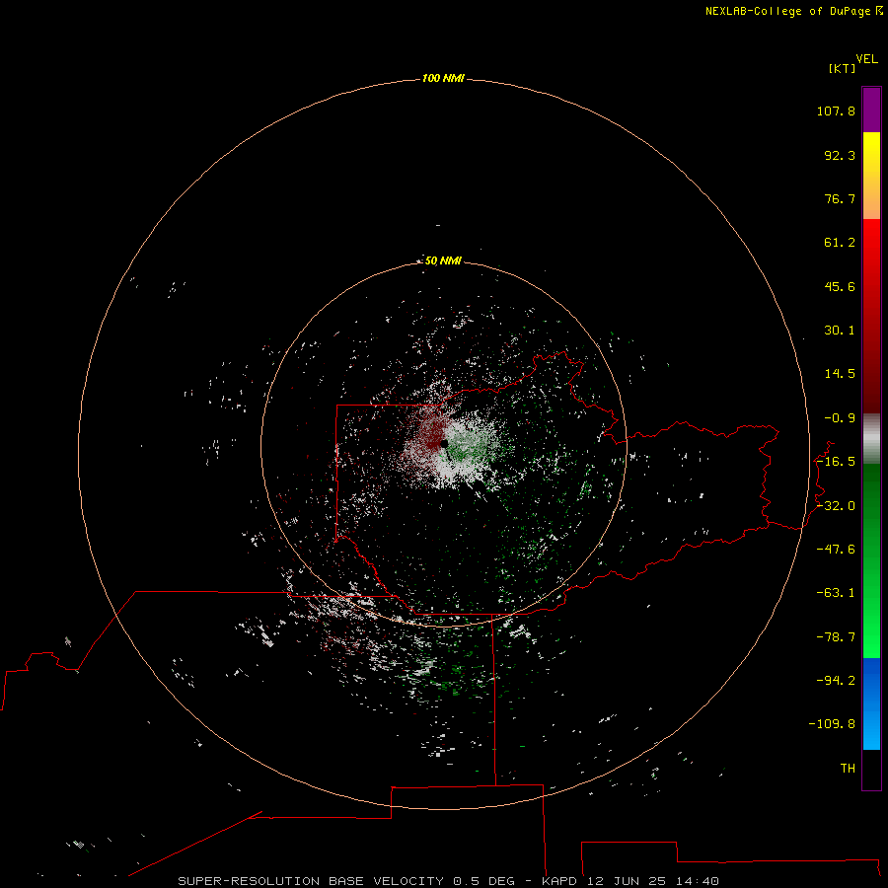The width and height of the screenshot is (888, 888).
Task: Select the -16.5 legend value
Action: tap(836, 462)
